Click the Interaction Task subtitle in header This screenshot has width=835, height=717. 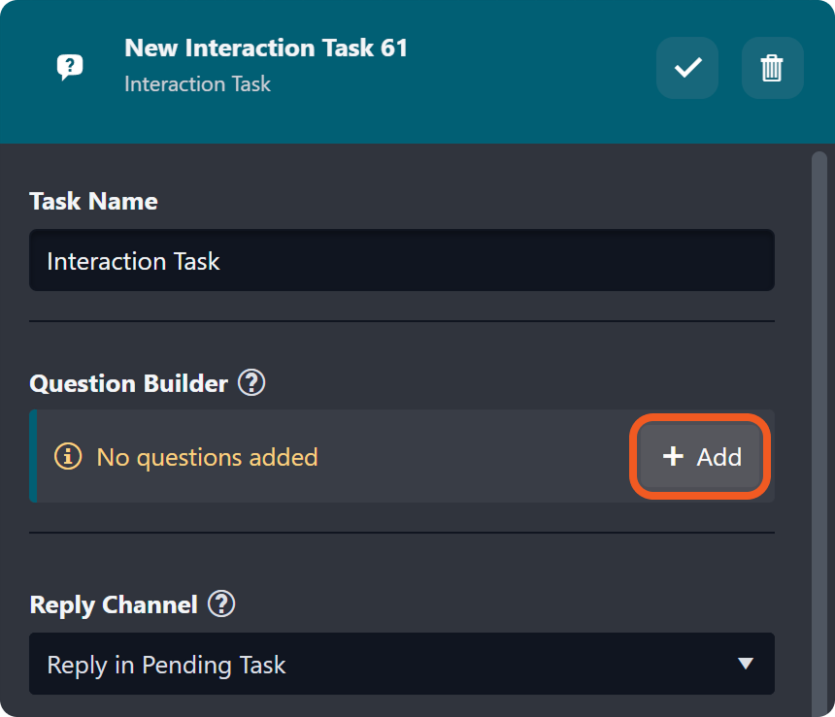pos(197,84)
